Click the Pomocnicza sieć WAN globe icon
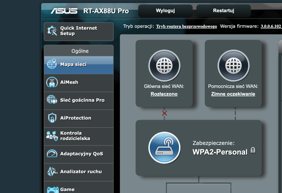This screenshot has height=193, width=282. (x=233, y=66)
